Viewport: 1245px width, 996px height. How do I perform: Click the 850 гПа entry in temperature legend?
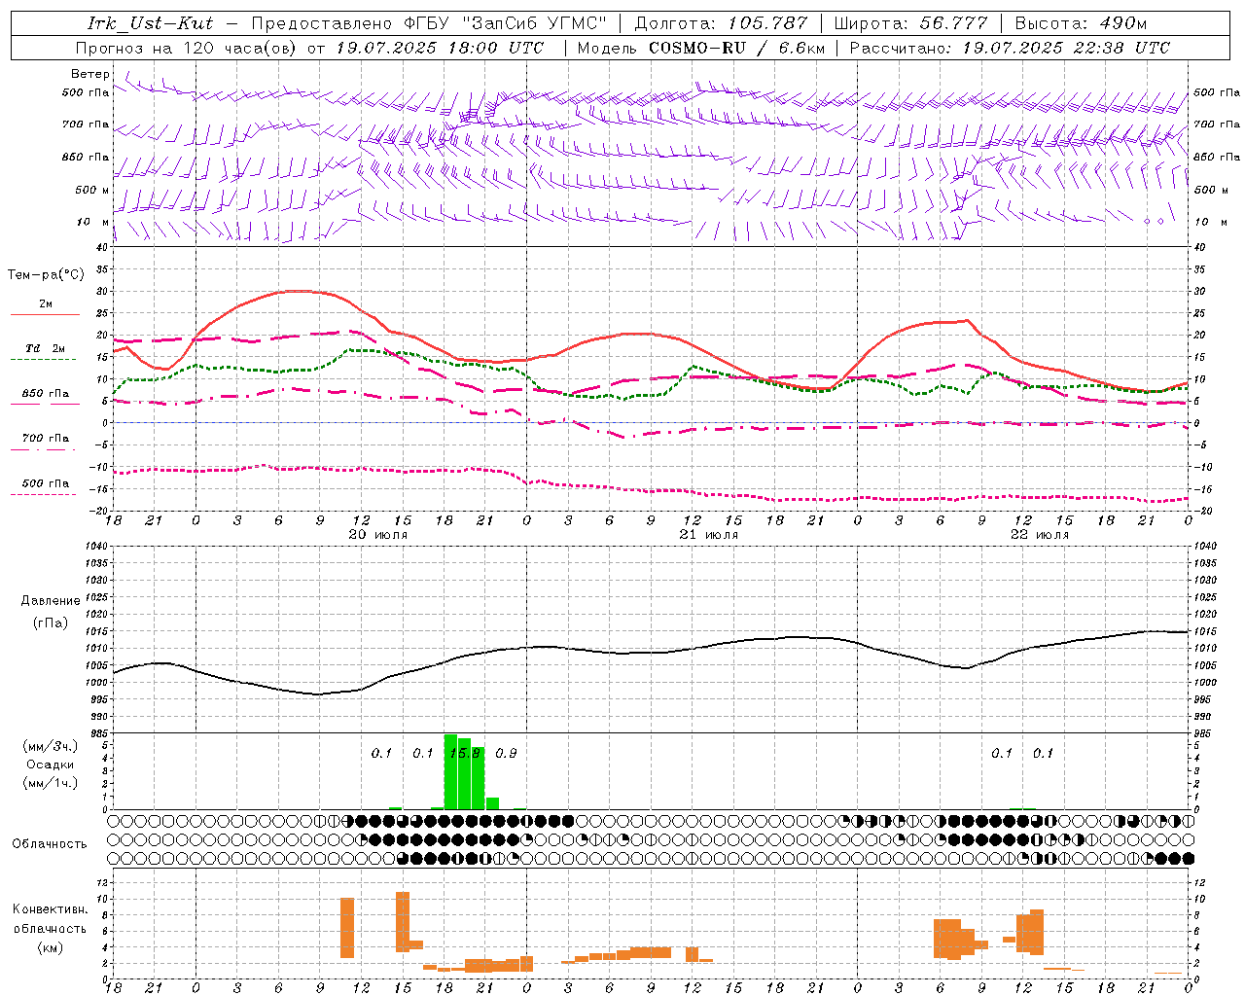[x=46, y=394]
